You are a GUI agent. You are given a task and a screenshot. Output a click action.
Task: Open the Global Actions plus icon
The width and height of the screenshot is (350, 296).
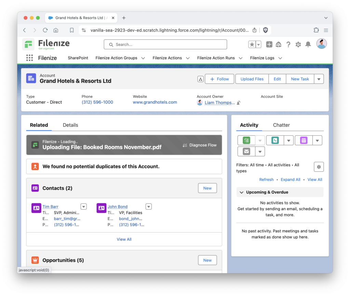(269, 44)
